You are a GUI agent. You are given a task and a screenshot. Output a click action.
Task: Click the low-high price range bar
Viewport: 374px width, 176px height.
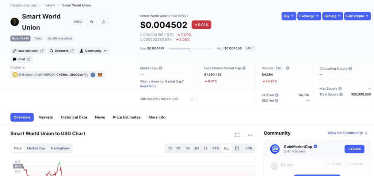pyautogui.click(x=190, y=48)
